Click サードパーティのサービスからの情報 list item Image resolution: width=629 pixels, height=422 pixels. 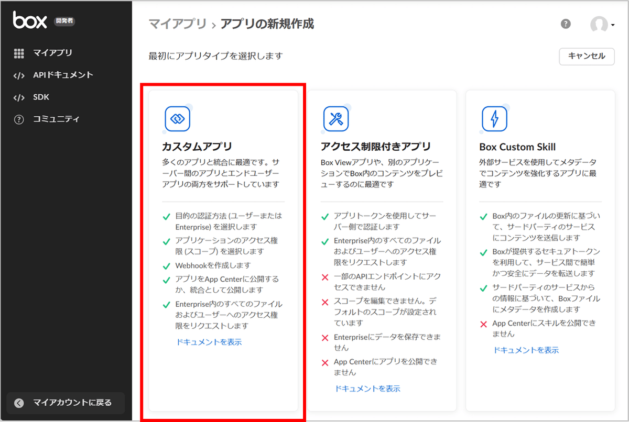click(546, 298)
